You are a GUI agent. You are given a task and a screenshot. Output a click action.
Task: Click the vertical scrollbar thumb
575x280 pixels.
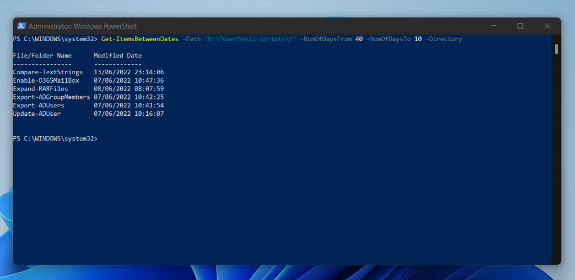click(x=556, y=49)
